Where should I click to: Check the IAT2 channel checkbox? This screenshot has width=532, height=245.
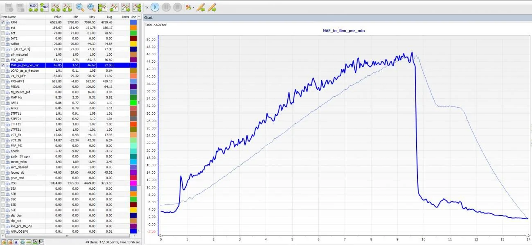3,38
